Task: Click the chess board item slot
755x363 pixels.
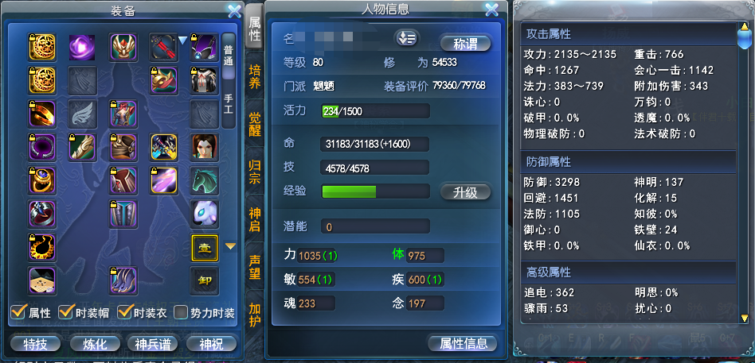Action: point(42,280)
